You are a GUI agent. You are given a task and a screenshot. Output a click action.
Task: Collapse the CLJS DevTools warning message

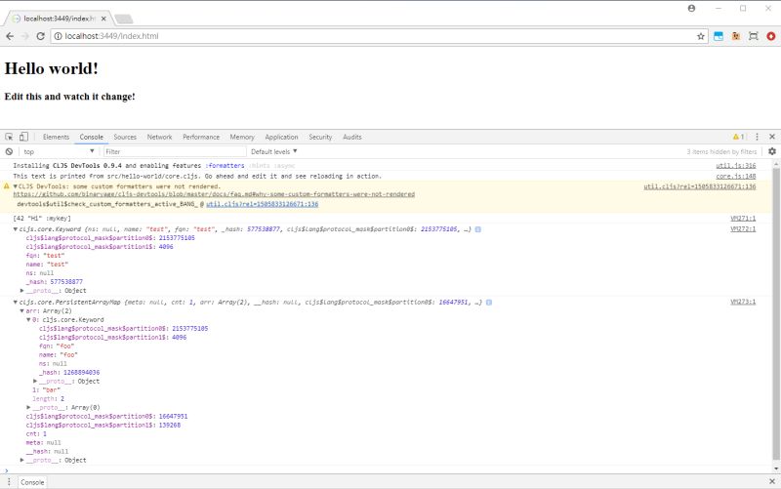pos(16,186)
